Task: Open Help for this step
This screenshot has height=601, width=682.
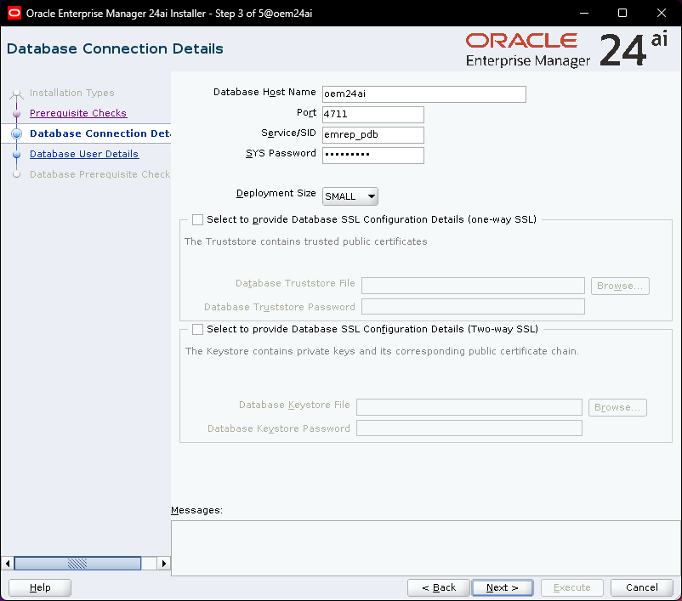Action: [40, 587]
